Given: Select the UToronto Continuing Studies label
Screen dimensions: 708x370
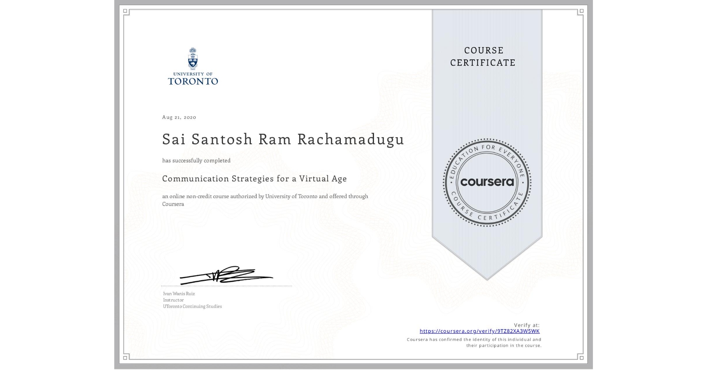Looking at the screenshot, I should [x=192, y=306].
